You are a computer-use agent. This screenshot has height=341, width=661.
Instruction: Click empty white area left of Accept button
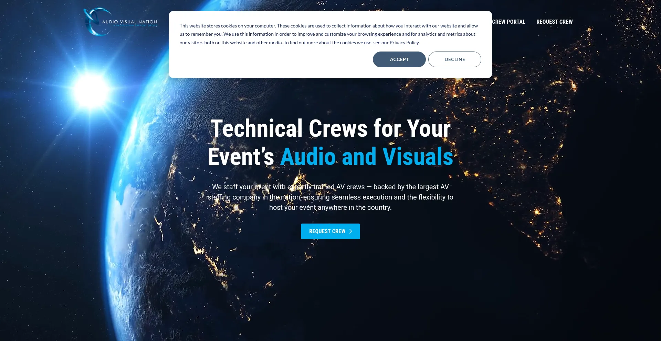[275, 60]
